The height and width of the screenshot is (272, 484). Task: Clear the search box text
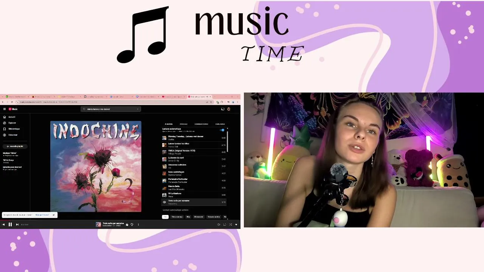tap(138, 109)
